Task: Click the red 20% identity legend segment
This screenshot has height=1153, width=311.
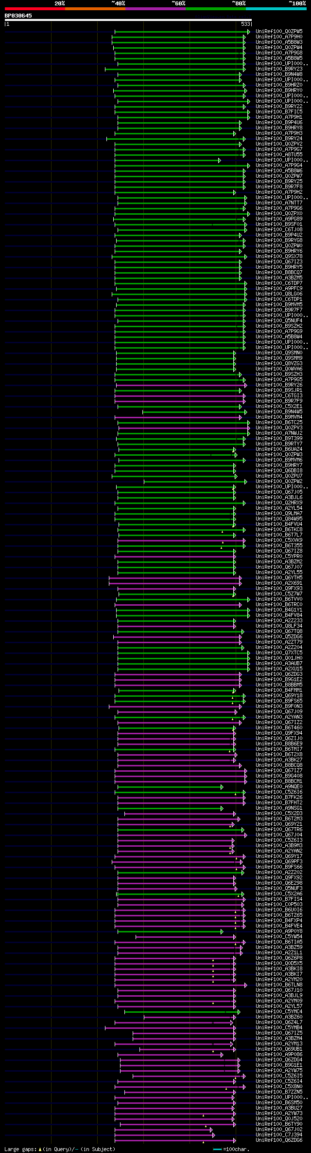Action: pyautogui.click(x=35, y=9)
